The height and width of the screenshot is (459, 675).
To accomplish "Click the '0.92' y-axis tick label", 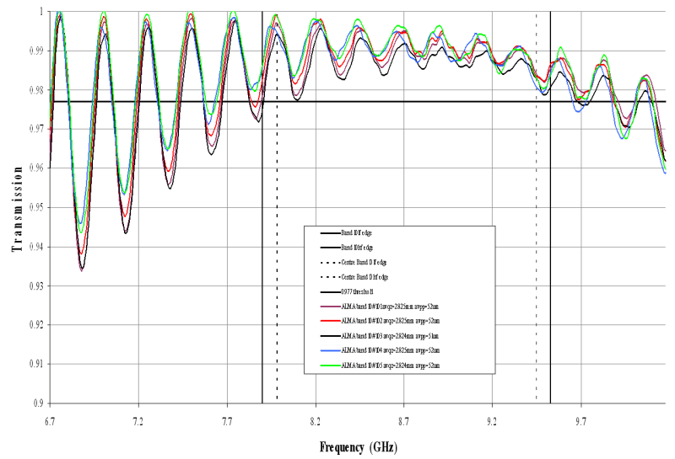I will [36, 325].
